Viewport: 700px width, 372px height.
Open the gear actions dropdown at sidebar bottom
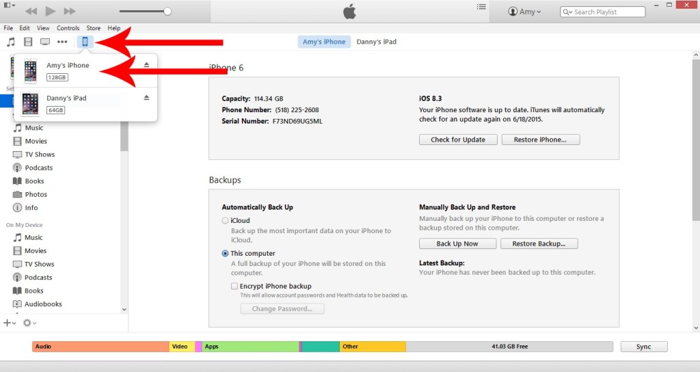[29, 323]
